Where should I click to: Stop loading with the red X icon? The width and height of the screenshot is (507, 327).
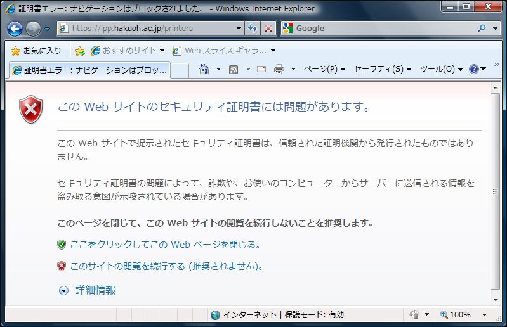click(268, 29)
